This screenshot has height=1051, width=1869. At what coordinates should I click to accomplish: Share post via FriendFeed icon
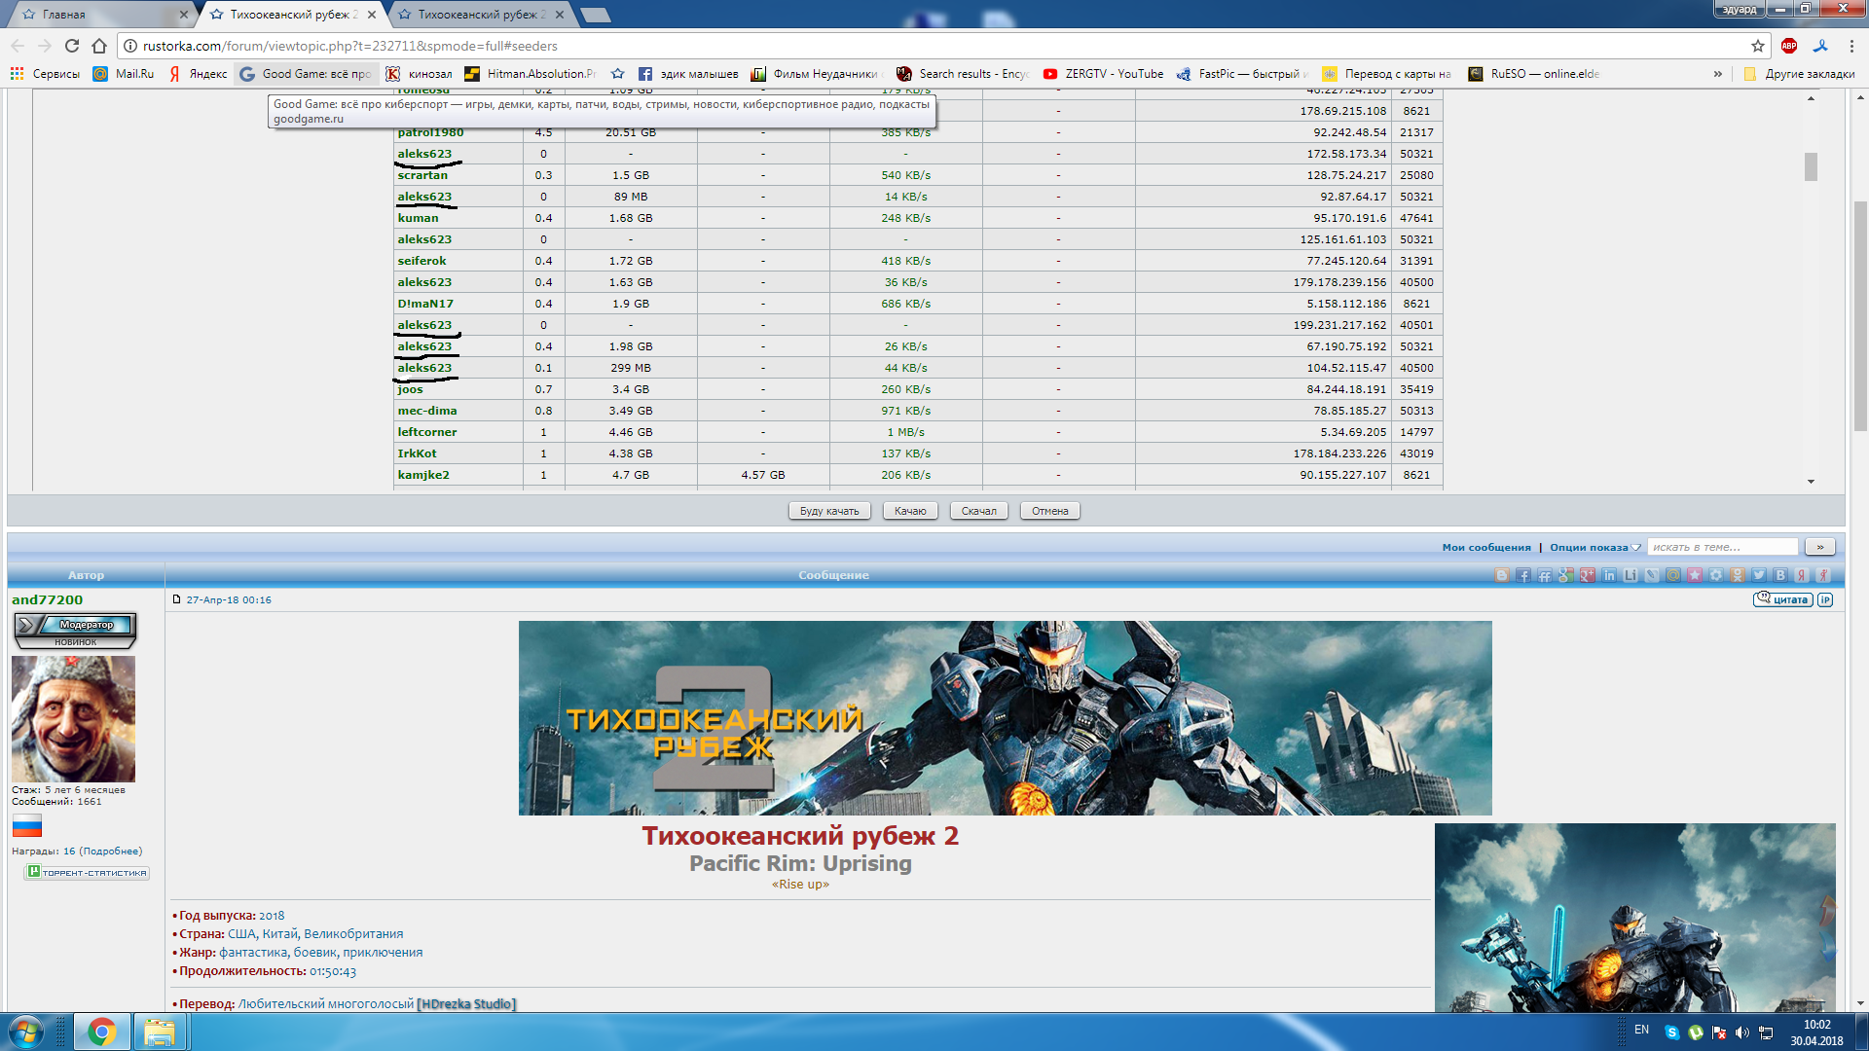click(x=1545, y=575)
